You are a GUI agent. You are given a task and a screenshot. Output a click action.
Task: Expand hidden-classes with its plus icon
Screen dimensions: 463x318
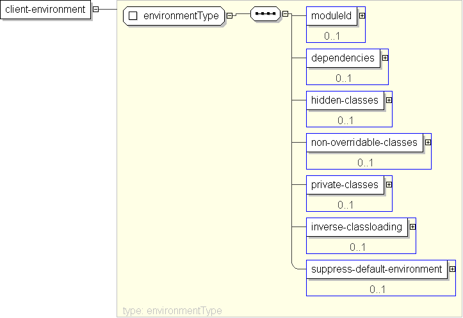(389, 100)
